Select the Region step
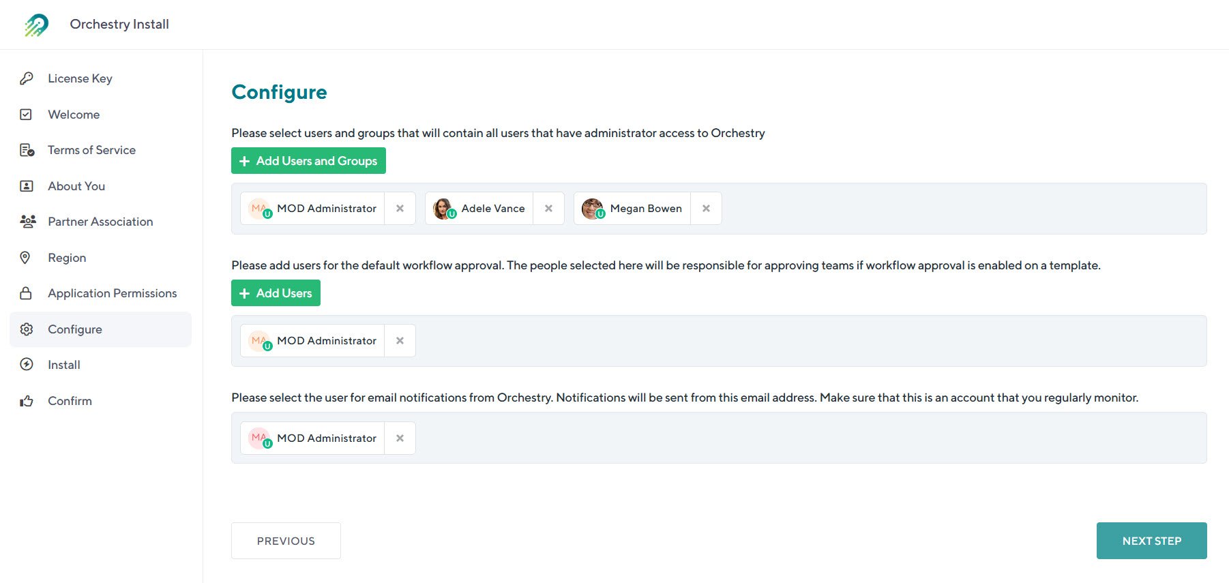 click(100, 258)
